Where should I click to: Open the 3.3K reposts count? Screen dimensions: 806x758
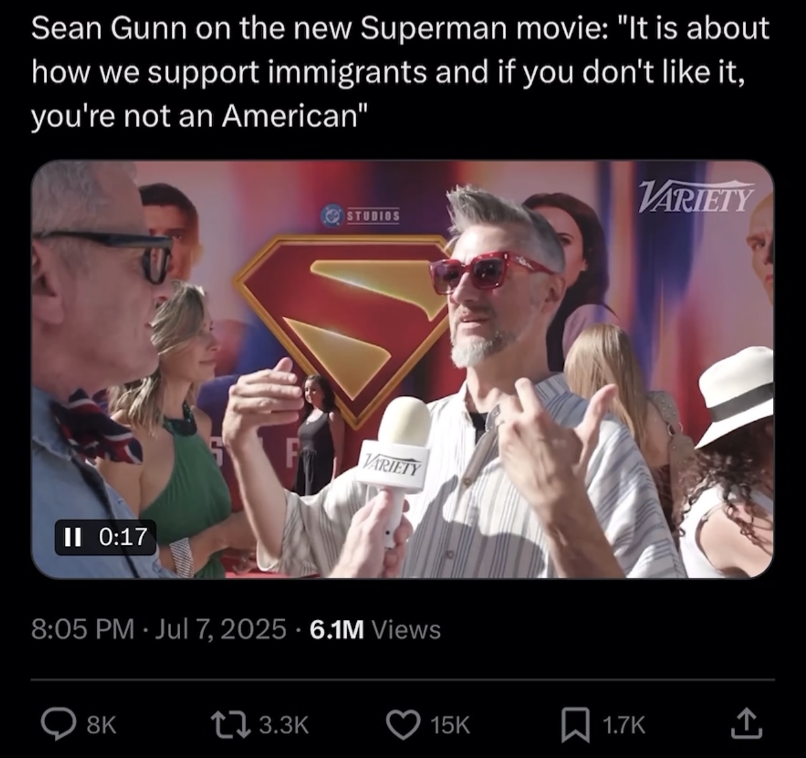(284, 725)
